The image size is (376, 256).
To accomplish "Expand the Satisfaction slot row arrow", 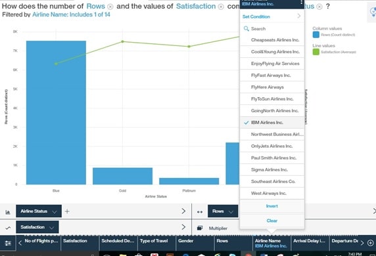I will pyautogui.click(x=183, y=227).
